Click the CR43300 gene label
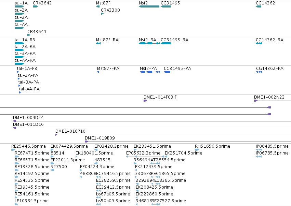This screenshot has width=291, height=206. (x=110, y=10)
